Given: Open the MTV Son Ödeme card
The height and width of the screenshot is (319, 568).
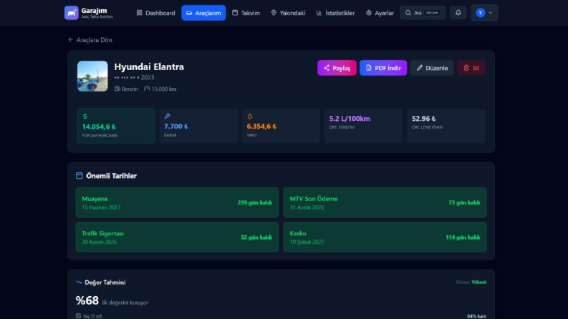Looking at the screenshot, I should (x=385, y=202).
